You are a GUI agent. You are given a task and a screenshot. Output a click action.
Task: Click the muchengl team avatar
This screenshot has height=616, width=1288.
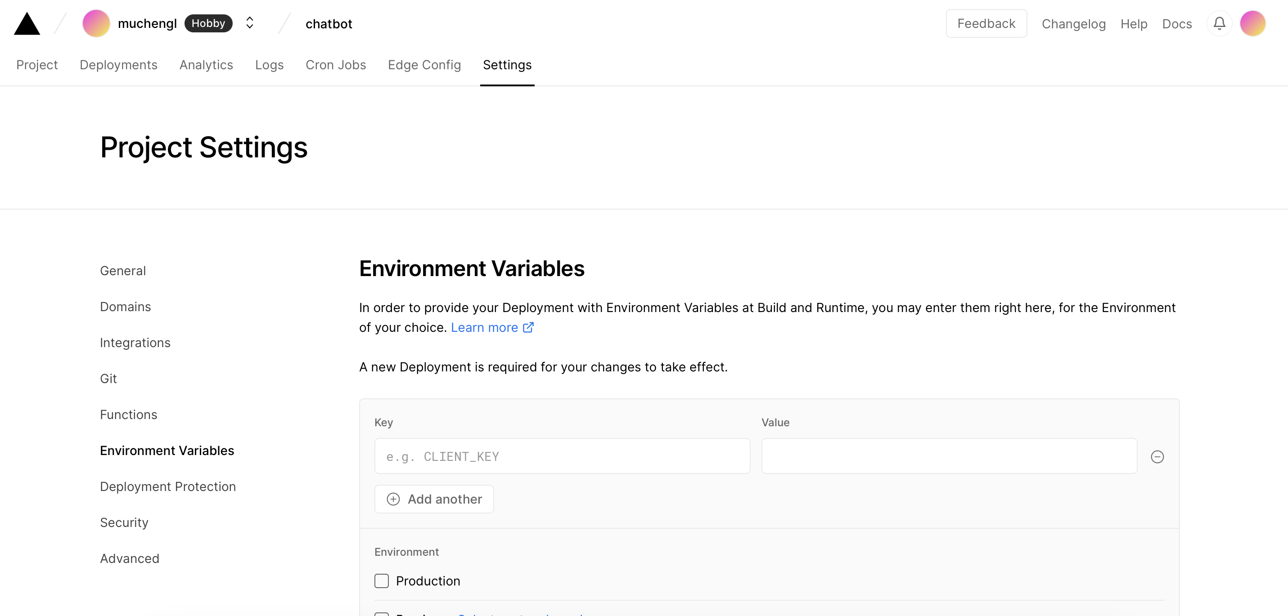(x=96, y=23)
